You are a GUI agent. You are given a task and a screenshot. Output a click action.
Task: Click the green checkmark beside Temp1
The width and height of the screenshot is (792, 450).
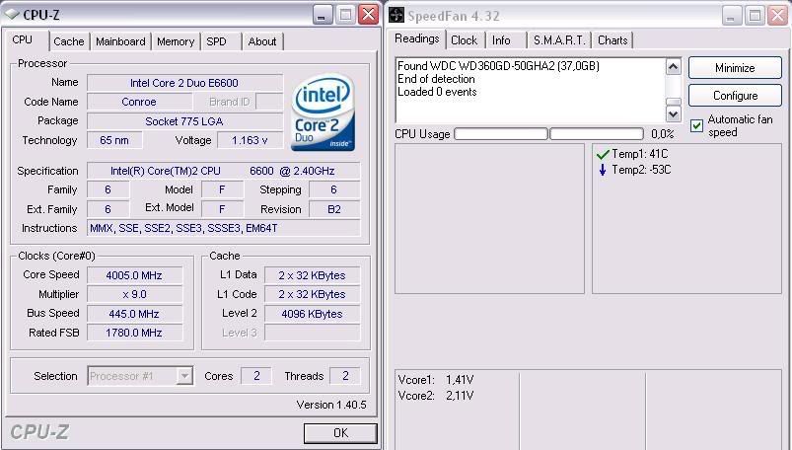pyautogui.click(x=603, y=154)
